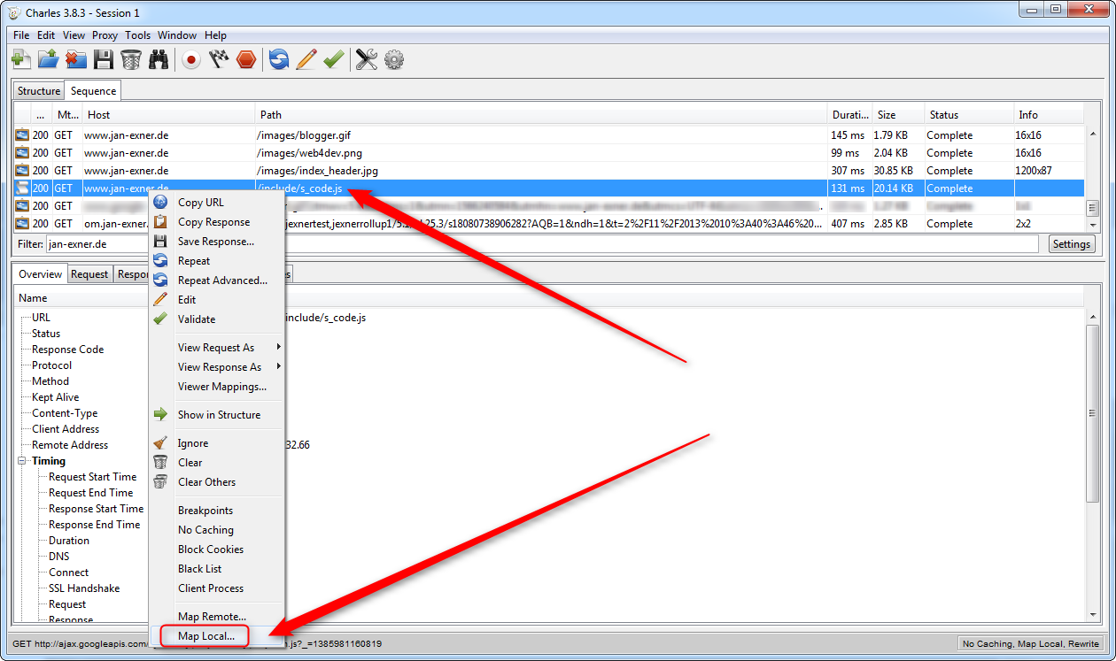The height and width of the screenshot is (661, 1116).
Task: Select Map Local... from context menu
Action: tap(206, 636)
